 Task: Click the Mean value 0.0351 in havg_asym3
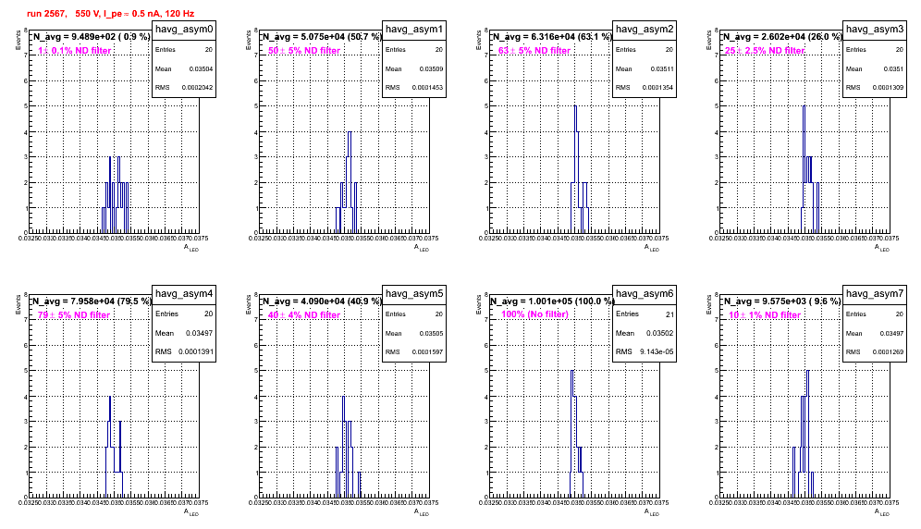(893, 68)
